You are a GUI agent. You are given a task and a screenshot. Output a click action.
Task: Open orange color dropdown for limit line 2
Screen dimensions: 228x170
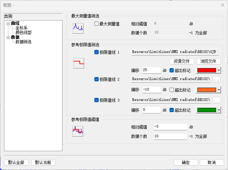click(x=219, y=90)
